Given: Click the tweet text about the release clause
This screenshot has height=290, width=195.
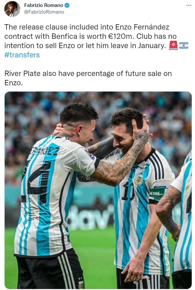Looking at the screenshot, I should [91, 41].
